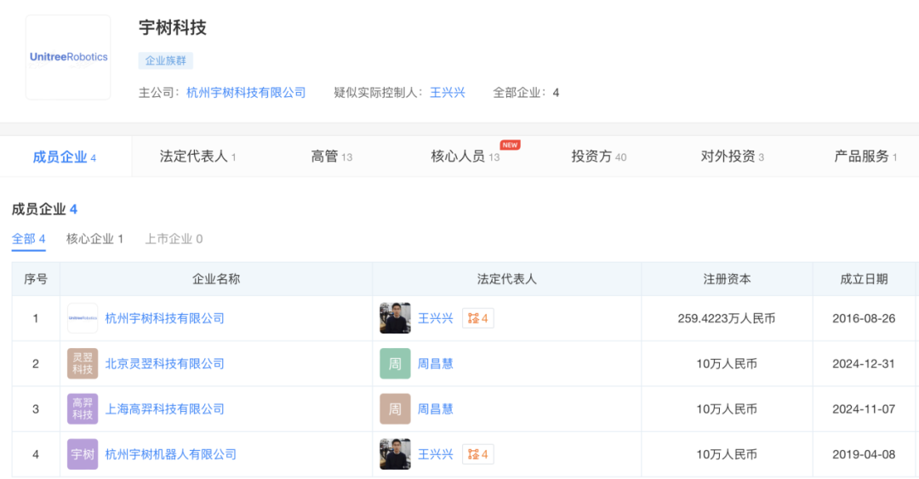Click the 企业族群 tag

(166, 61)
